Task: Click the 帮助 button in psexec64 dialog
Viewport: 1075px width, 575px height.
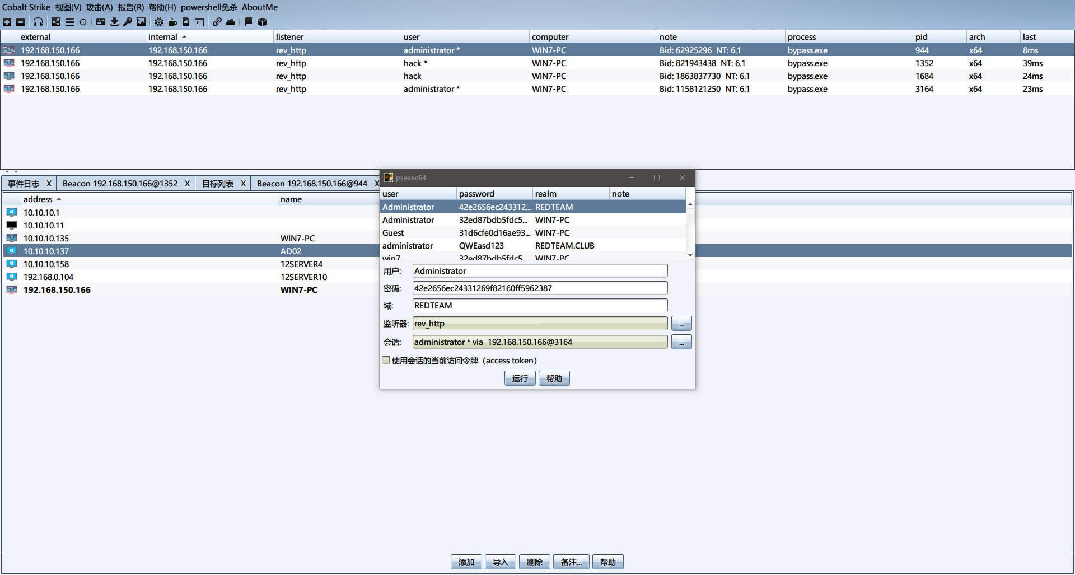Action: (x=554, y=378)
